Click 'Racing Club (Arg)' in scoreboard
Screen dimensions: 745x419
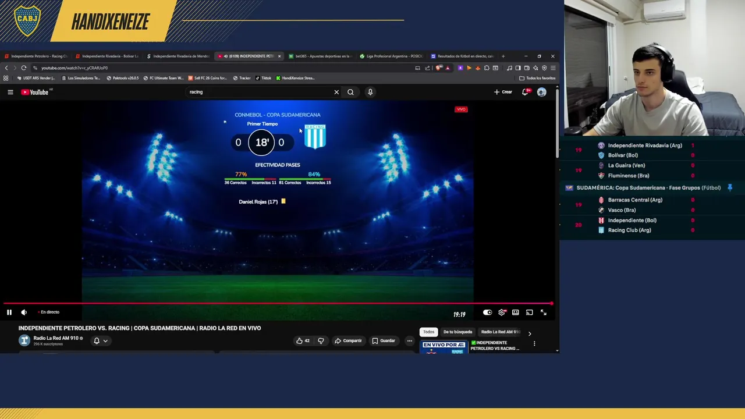tap(629, 230)
